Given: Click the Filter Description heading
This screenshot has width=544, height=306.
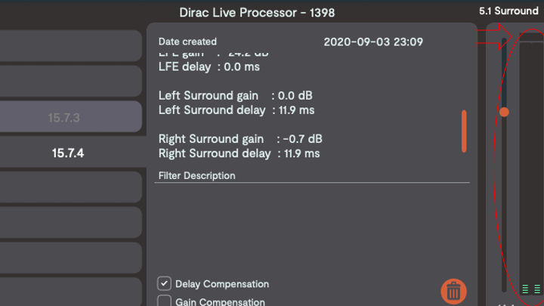Looking at the screenshot, I should (197, 175).
